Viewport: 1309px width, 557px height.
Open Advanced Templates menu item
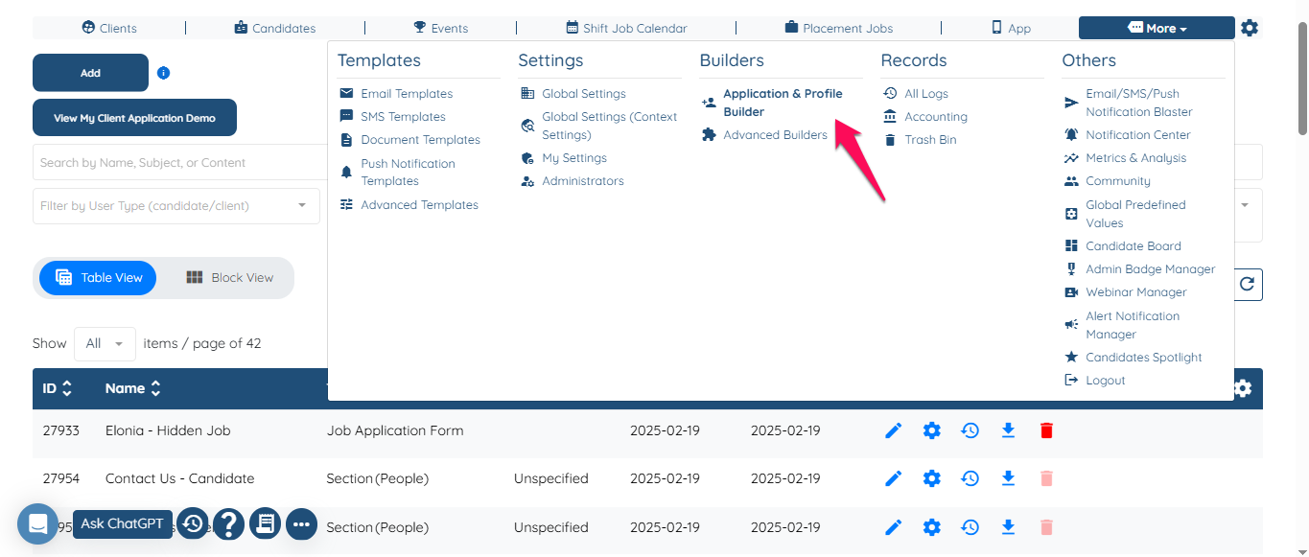click(x=419, y=205)
